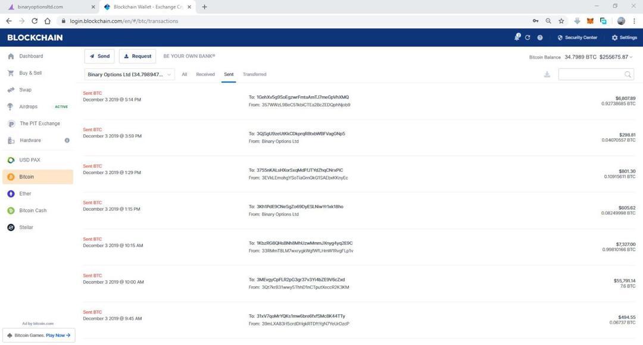The height and width of the screenshot is (345, 643).
Task: Click the Stellar coin icon
Action: pyautogui.click(x=11, y=227)
